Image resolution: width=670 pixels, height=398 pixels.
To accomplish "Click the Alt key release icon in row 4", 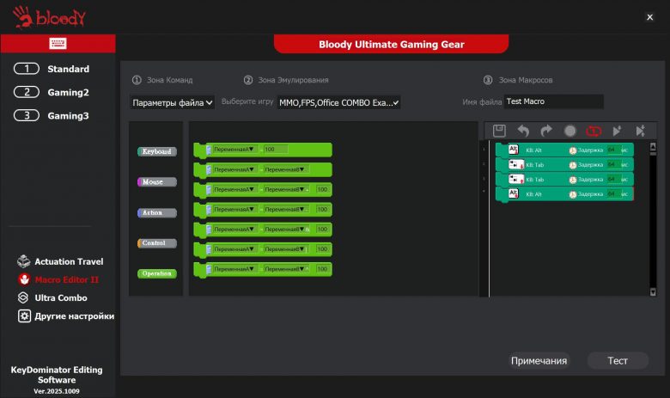I will click(513, 193).
